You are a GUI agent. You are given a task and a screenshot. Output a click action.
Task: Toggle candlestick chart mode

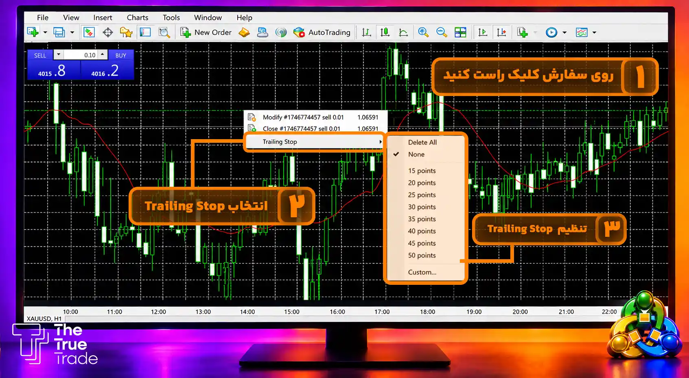click(385, 32)
